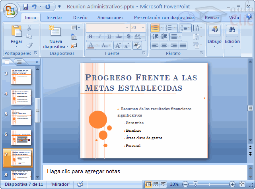The image size is (255, 189).
Task: Switch to the Insertar tab
Action: pyautogui.click(x=54, y=18)
